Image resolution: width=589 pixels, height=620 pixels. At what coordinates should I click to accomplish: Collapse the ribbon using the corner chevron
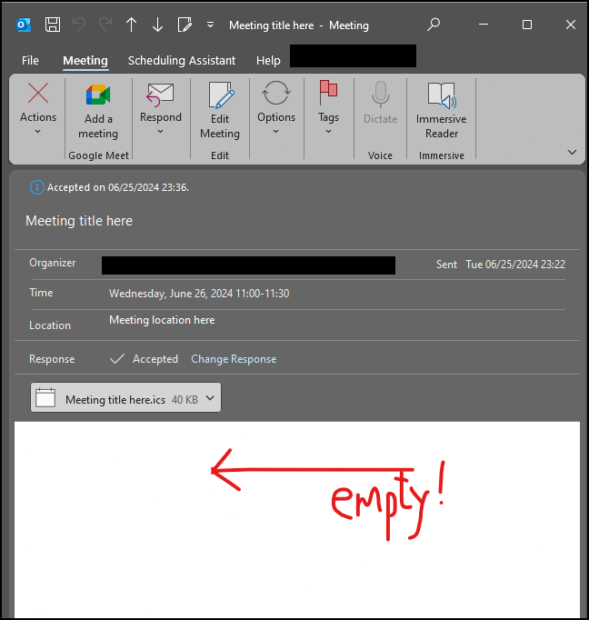coord(572,152)
